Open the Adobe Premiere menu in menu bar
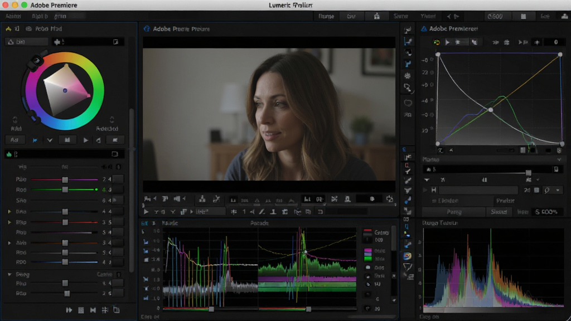571x321 pixels. click(54, 5)
